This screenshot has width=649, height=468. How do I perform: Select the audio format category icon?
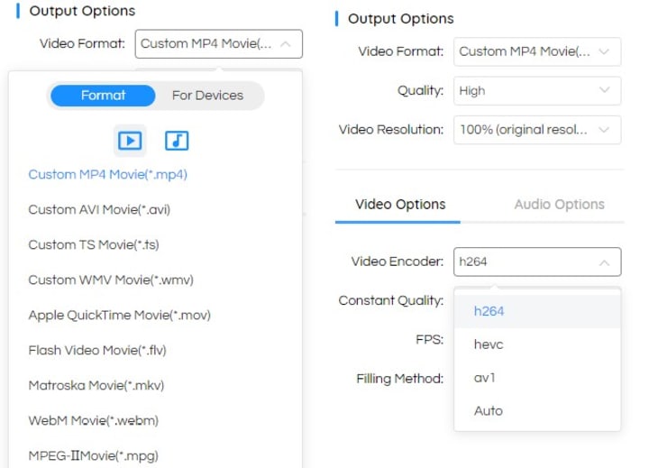coord(177,141)
